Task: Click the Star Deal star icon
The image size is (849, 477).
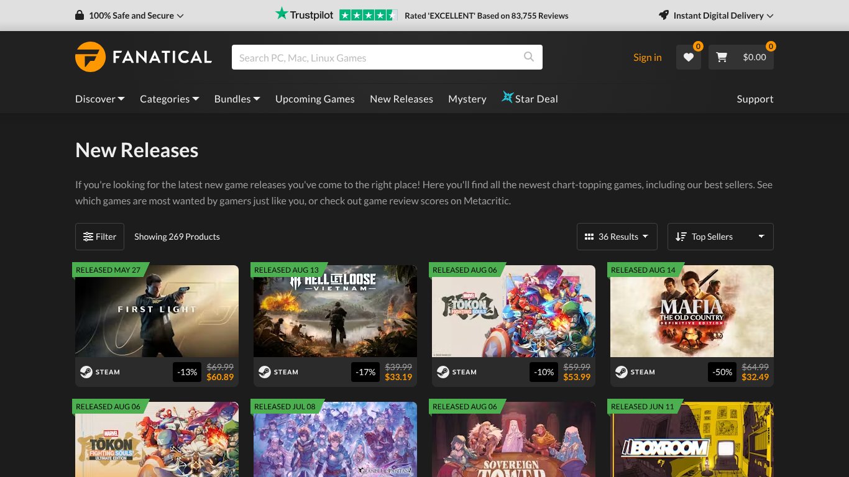Action: [x=508, y=98]
